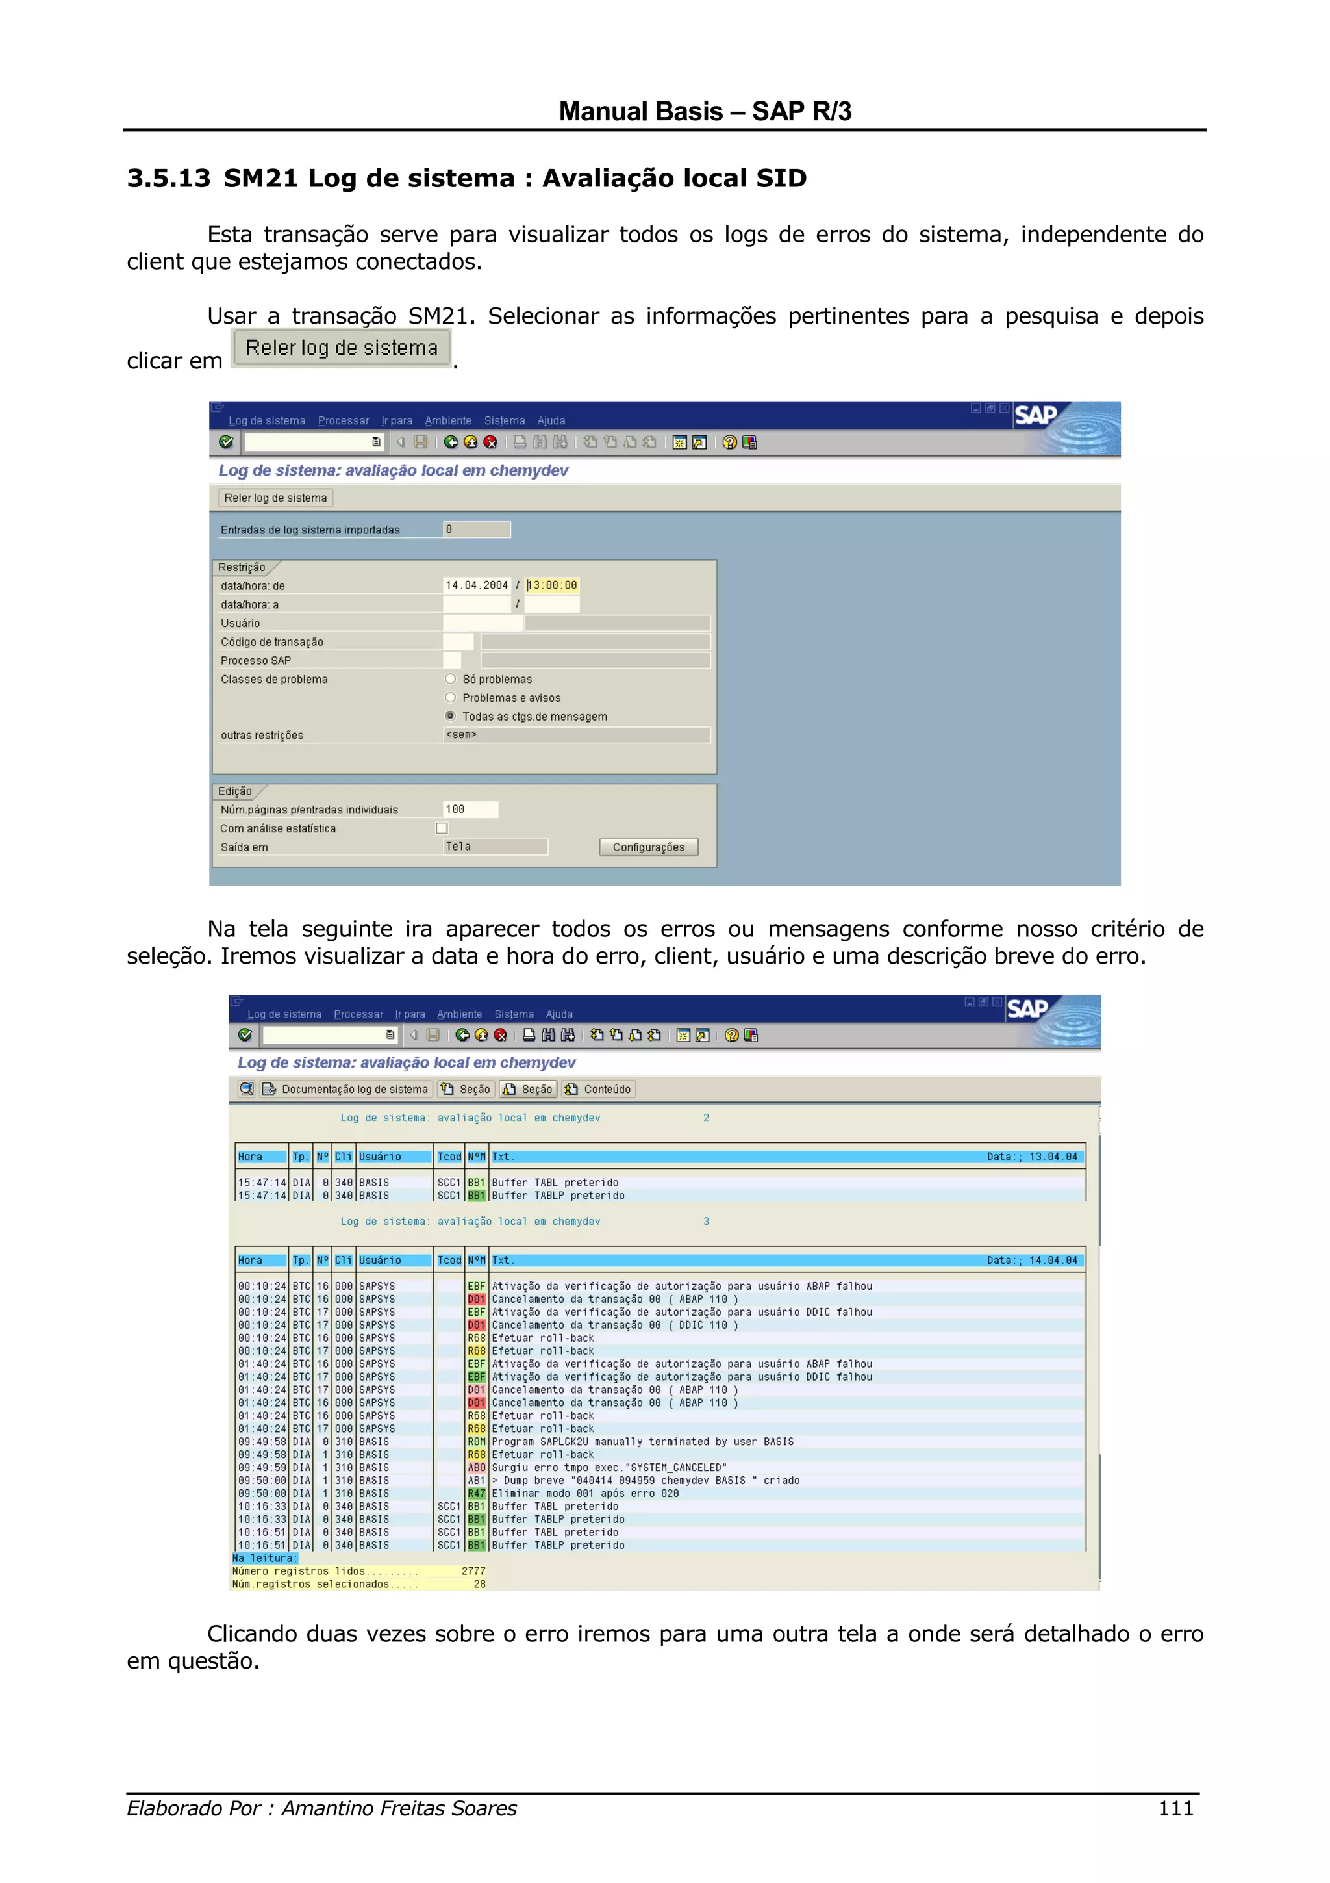Click the Generate shortcut icon in the upper SAP window
This screenshot has height=1883, width=1330.
699,442
